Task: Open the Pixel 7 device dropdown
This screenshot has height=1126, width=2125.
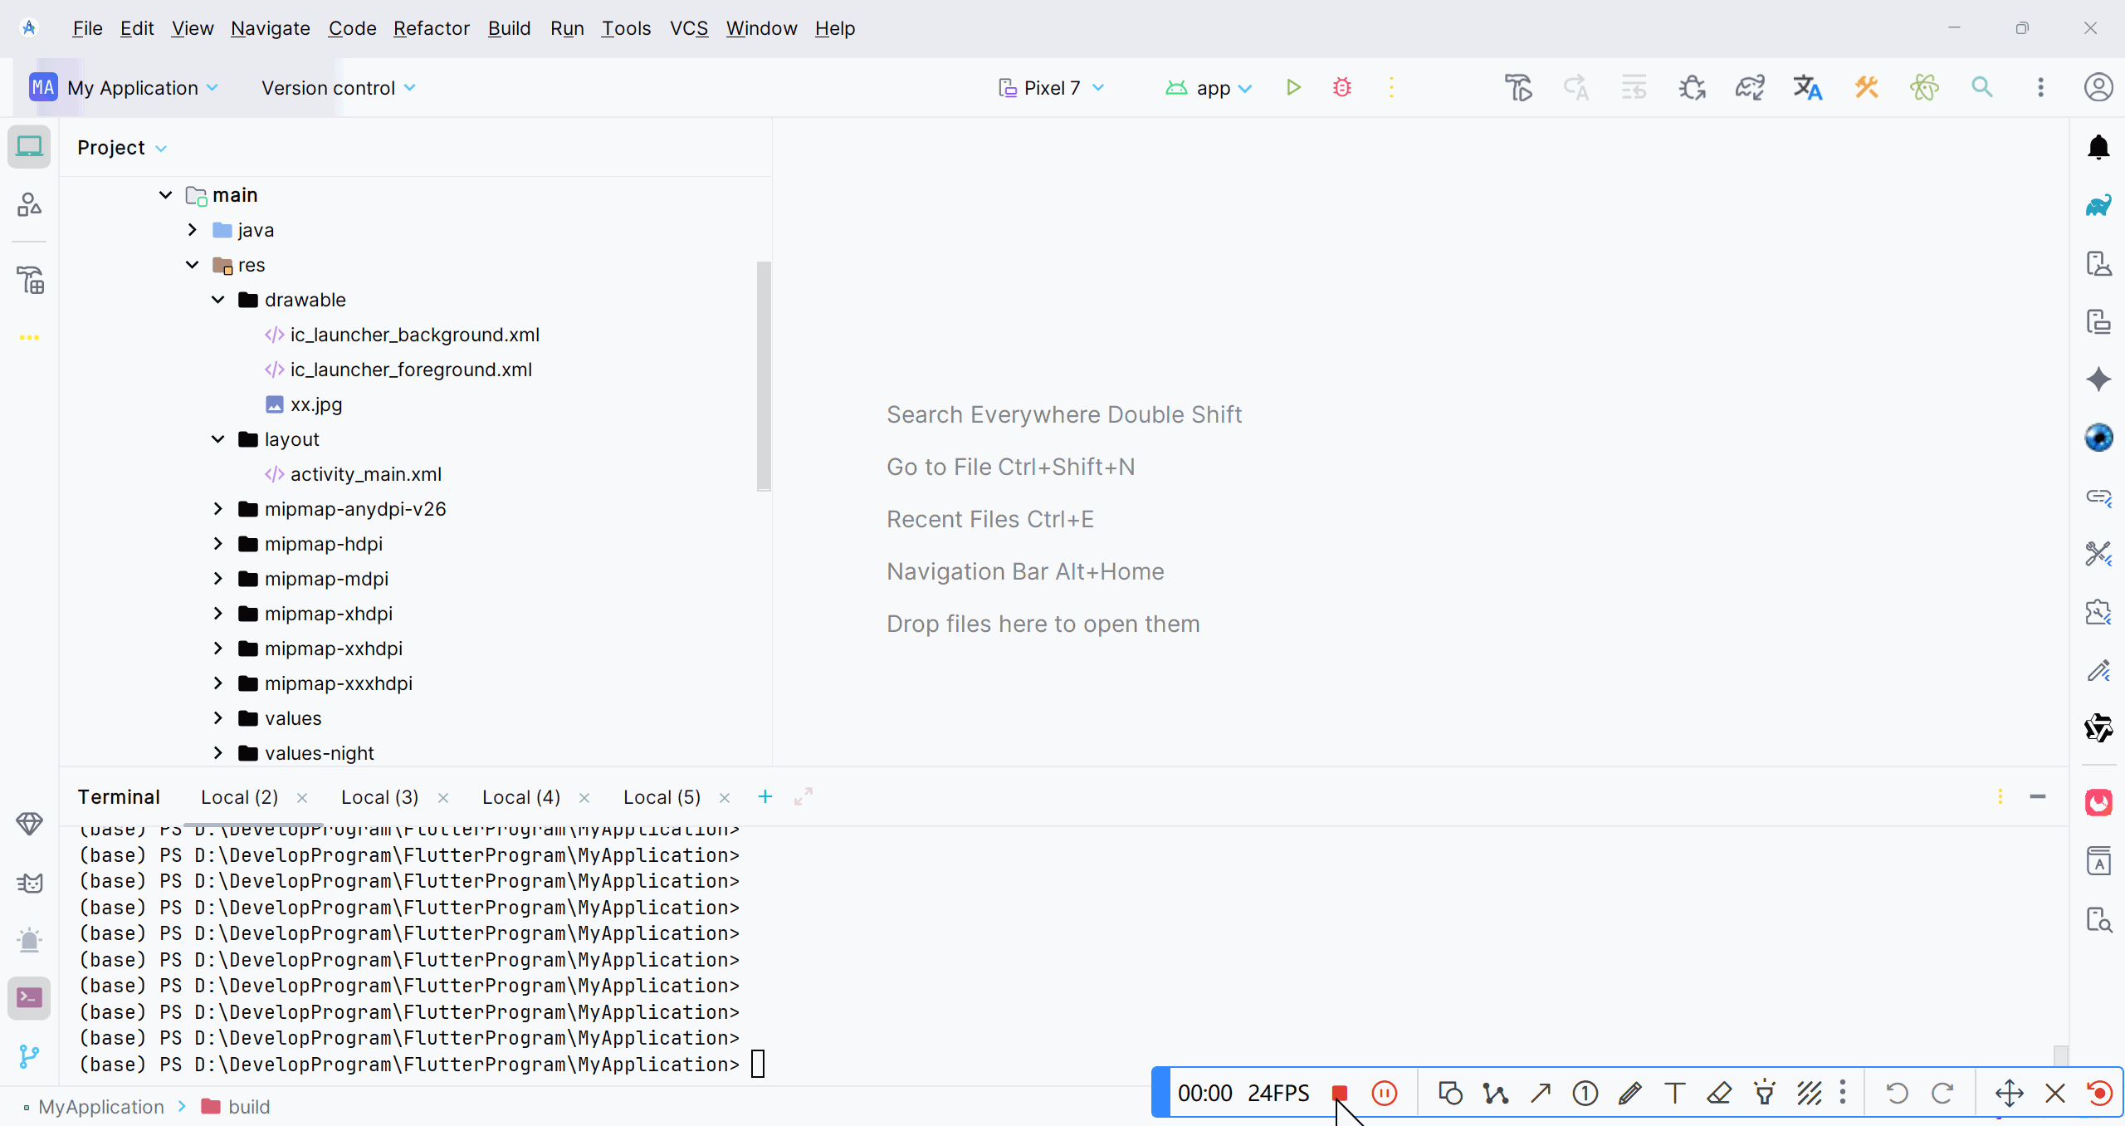Action: point(1051,87)
